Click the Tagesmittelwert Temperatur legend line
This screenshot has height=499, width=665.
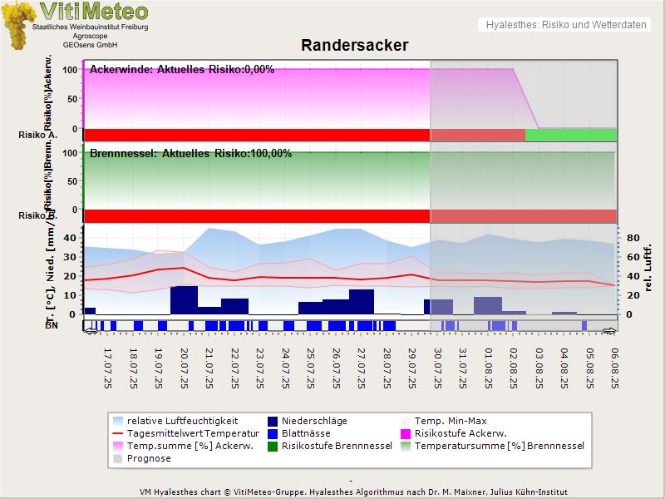point(117,433)
